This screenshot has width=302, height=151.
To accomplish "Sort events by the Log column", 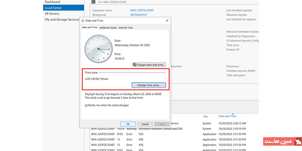I will (x=205, y=116).
